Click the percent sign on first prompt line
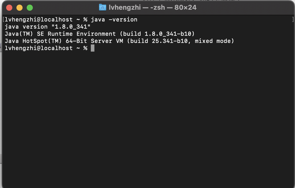 click(x=85, y=20)
